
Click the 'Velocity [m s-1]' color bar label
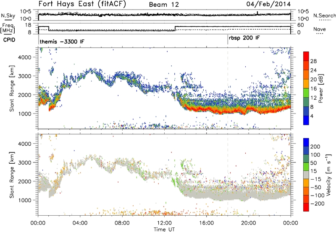pos(328,175)
